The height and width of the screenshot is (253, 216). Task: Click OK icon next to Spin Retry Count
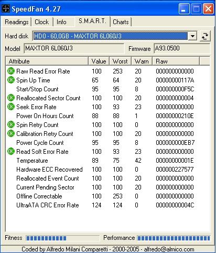[10, 125]
